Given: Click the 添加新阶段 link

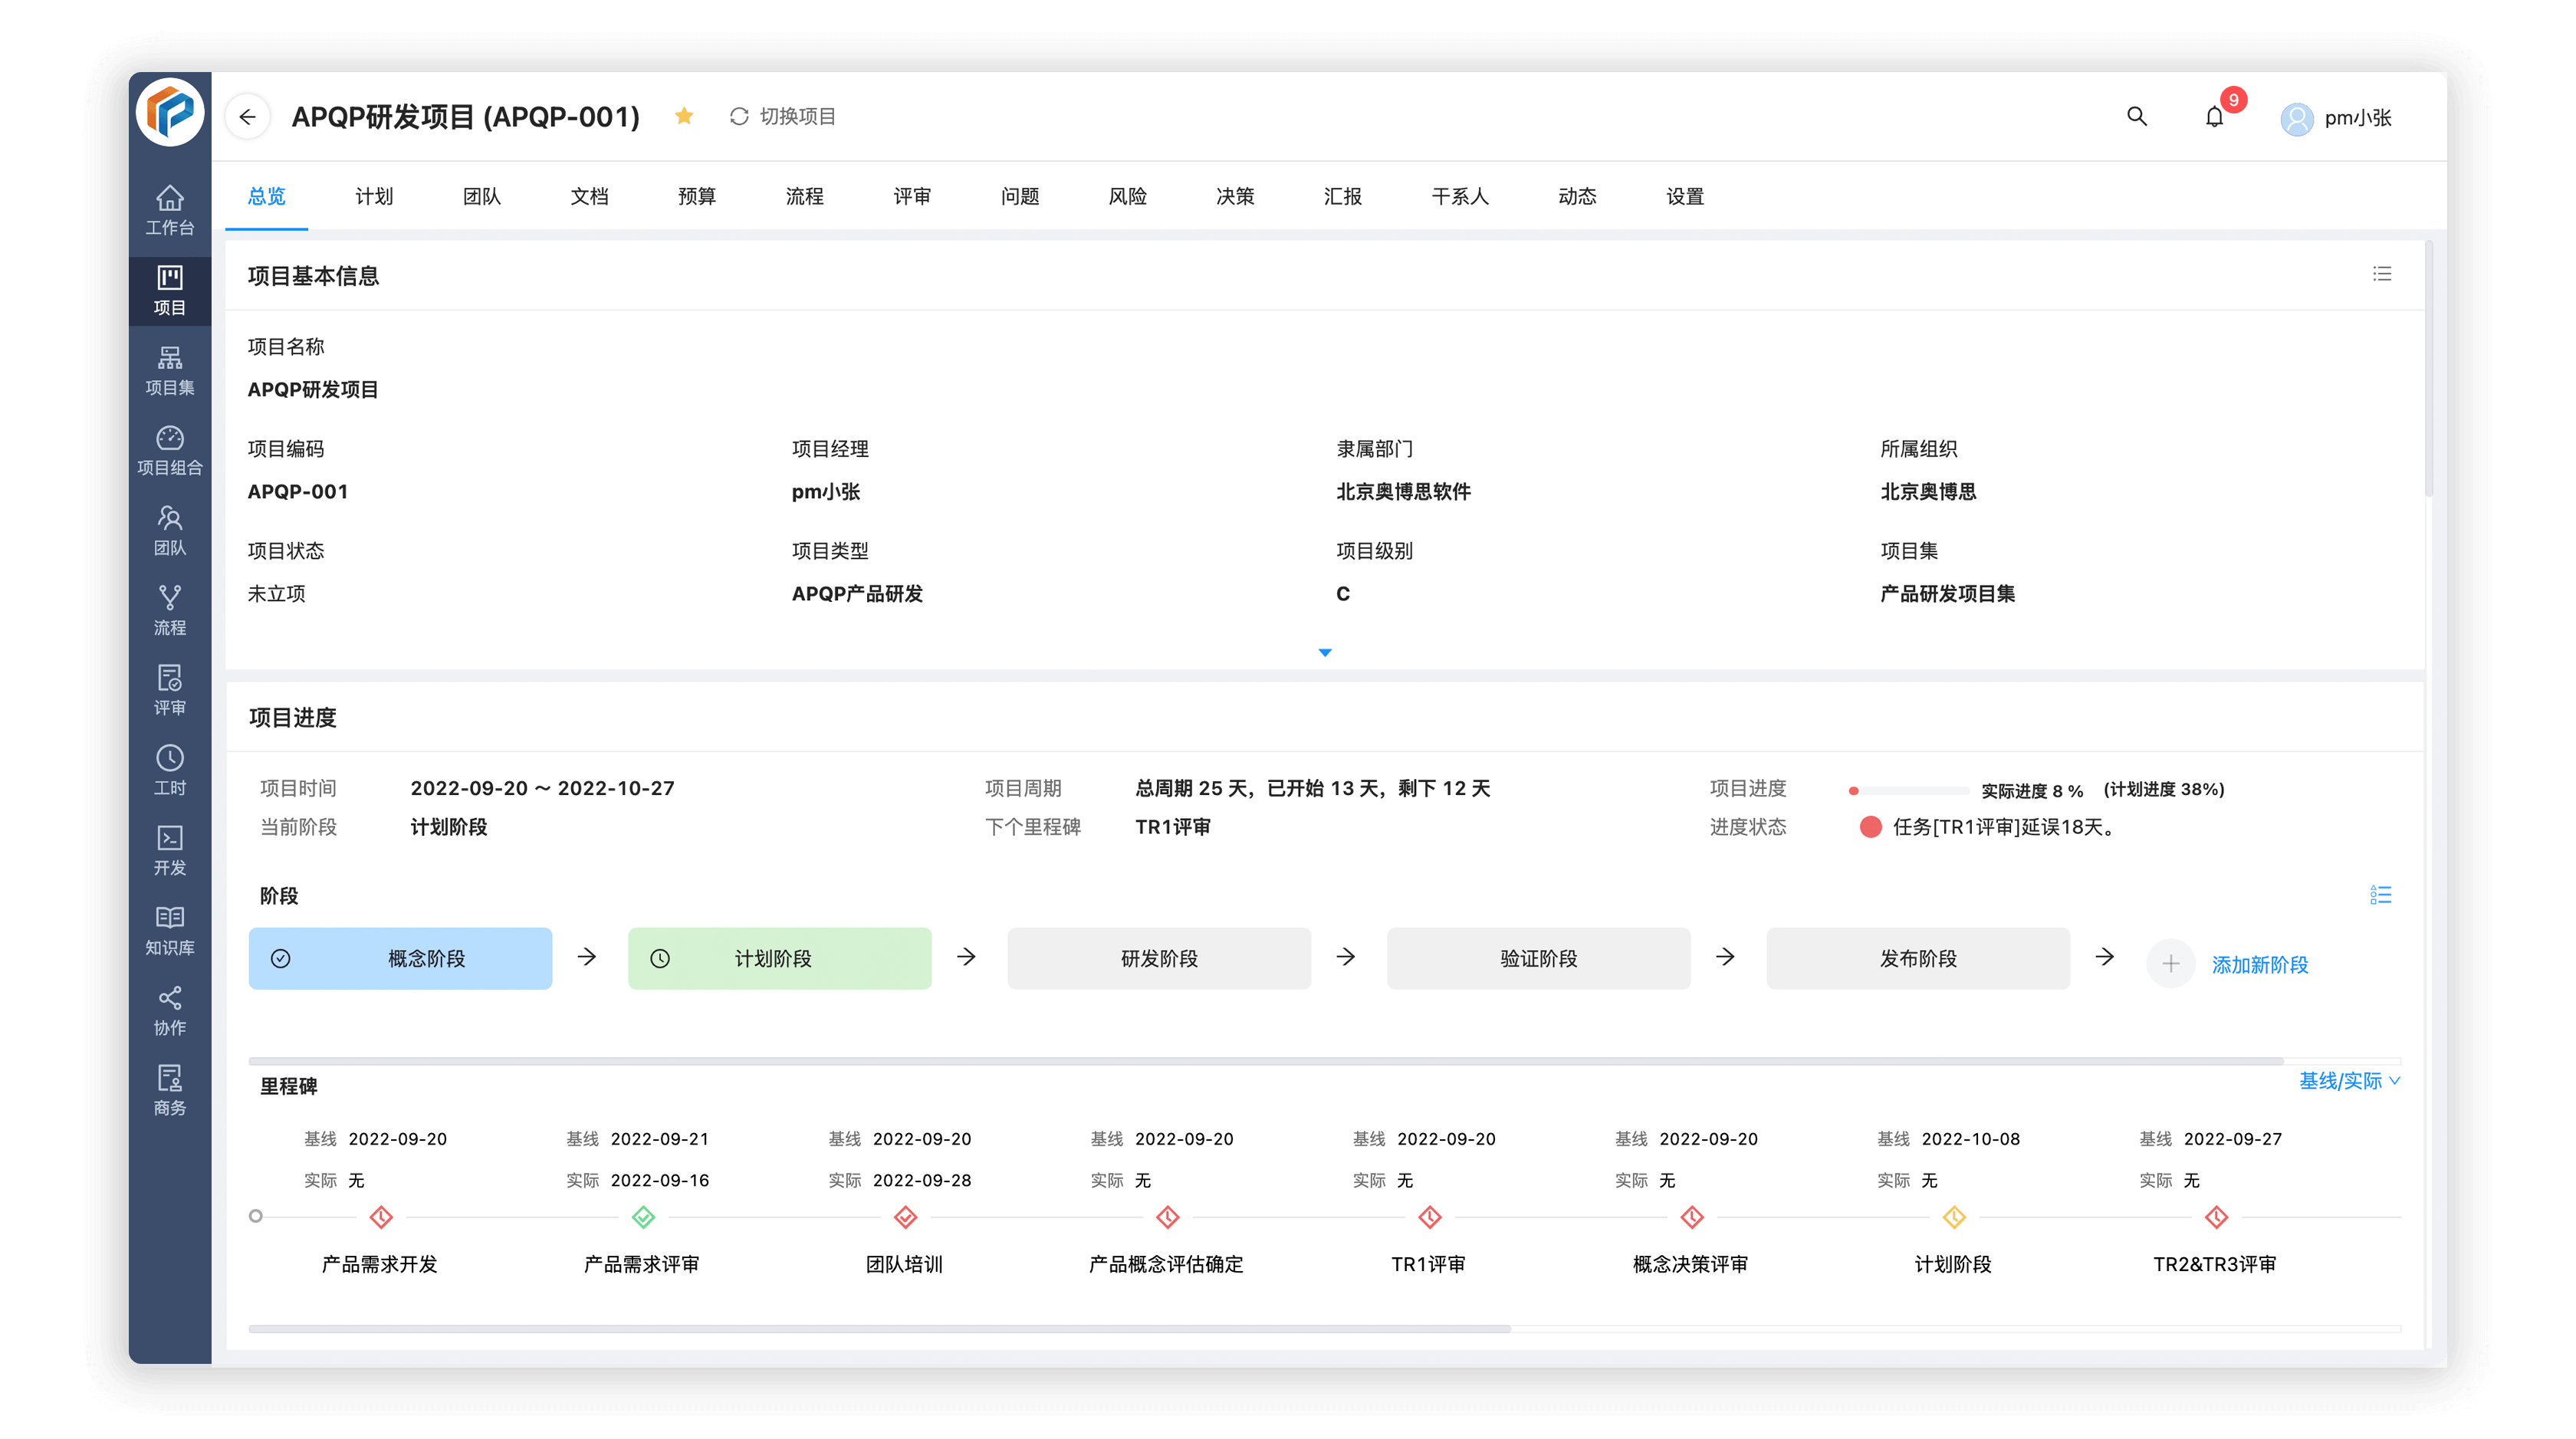Looking at the screenshot, I should [x=2260, y=964].
